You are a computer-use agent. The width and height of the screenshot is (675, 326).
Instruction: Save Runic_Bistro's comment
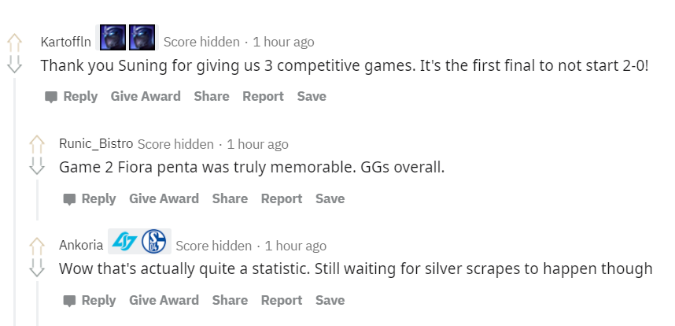330,198
